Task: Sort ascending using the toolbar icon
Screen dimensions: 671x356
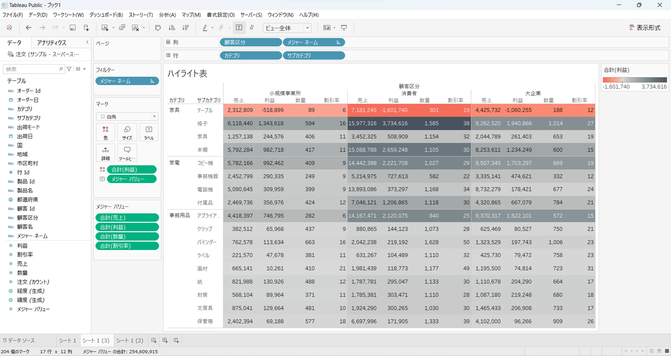Action: [x=172, y=28]
